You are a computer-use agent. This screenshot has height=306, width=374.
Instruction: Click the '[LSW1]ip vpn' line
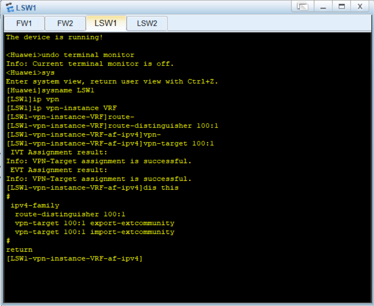click(x=33, y=99)
